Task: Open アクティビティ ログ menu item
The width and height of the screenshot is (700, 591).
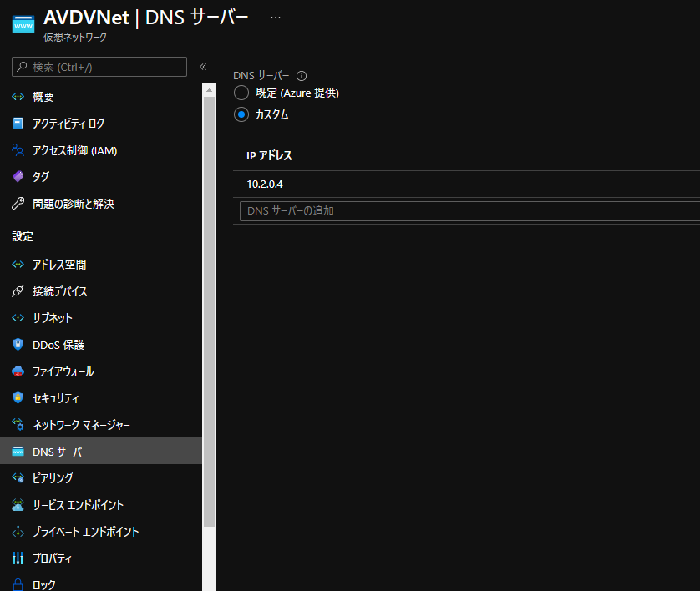Action: (68, 124)
